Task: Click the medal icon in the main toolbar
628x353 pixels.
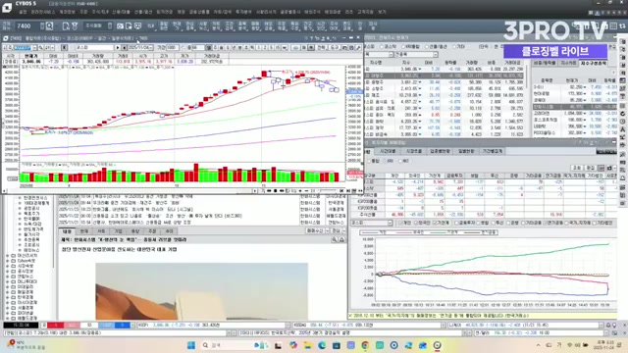Action: 75,26
